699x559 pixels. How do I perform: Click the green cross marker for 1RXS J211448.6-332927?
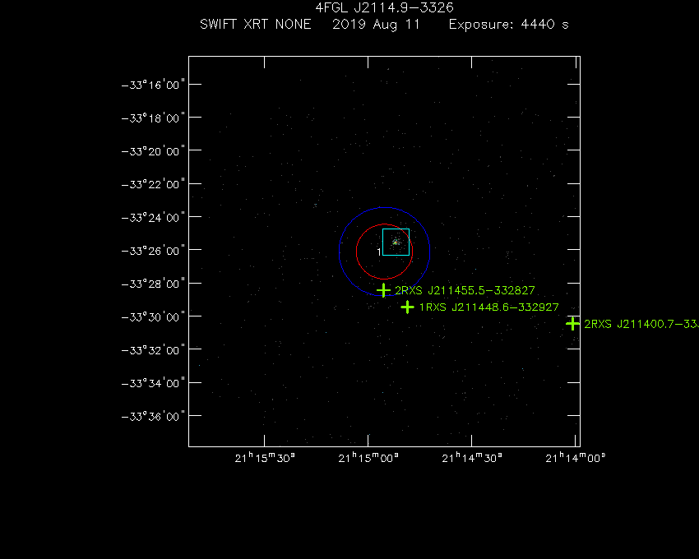click(407, 307)
